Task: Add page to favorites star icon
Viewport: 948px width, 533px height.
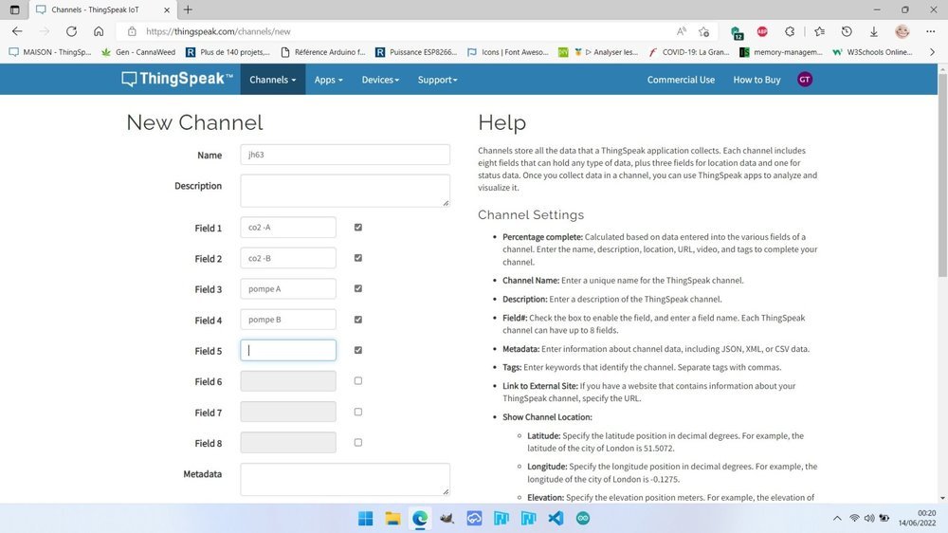Action: (703, 31)
